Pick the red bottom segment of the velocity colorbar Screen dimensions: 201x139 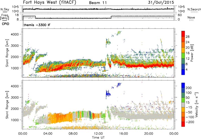183,124
